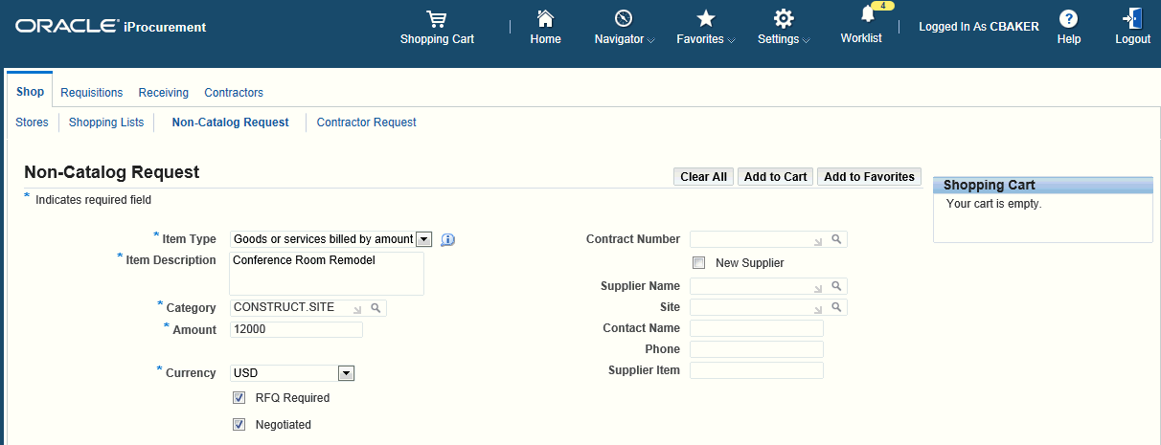Switch to the Requisitions tab
The image size is (1161, 445).
click(x=92, y=93)
